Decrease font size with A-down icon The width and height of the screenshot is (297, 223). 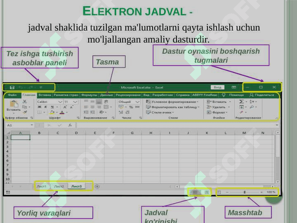coord(72,107)
